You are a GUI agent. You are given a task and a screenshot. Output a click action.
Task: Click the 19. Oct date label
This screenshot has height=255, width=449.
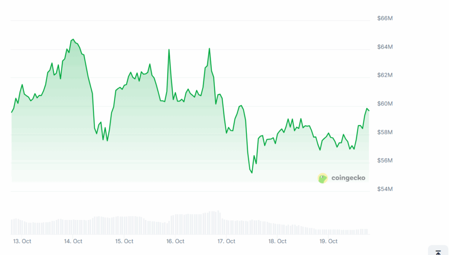pyautogui.click(x=328, y=241)
